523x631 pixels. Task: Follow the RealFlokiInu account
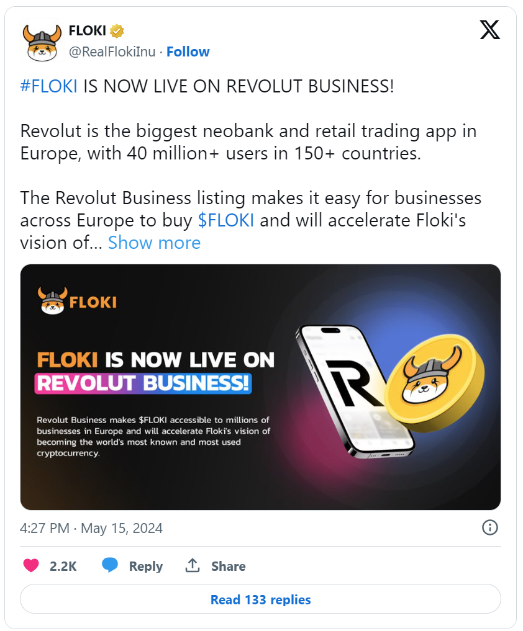(188, 51)
